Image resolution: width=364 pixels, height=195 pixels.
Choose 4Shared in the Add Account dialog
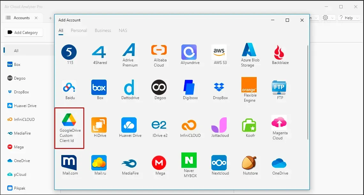99,52
